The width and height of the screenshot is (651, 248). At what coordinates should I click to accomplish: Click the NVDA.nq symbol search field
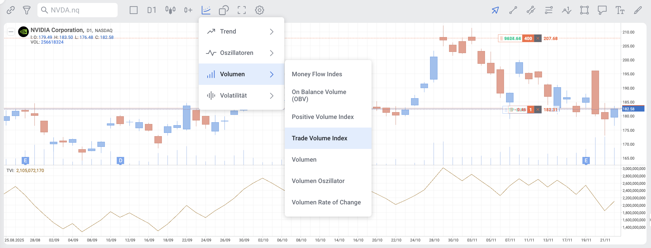pyautogui.click(x=78, y=10)
